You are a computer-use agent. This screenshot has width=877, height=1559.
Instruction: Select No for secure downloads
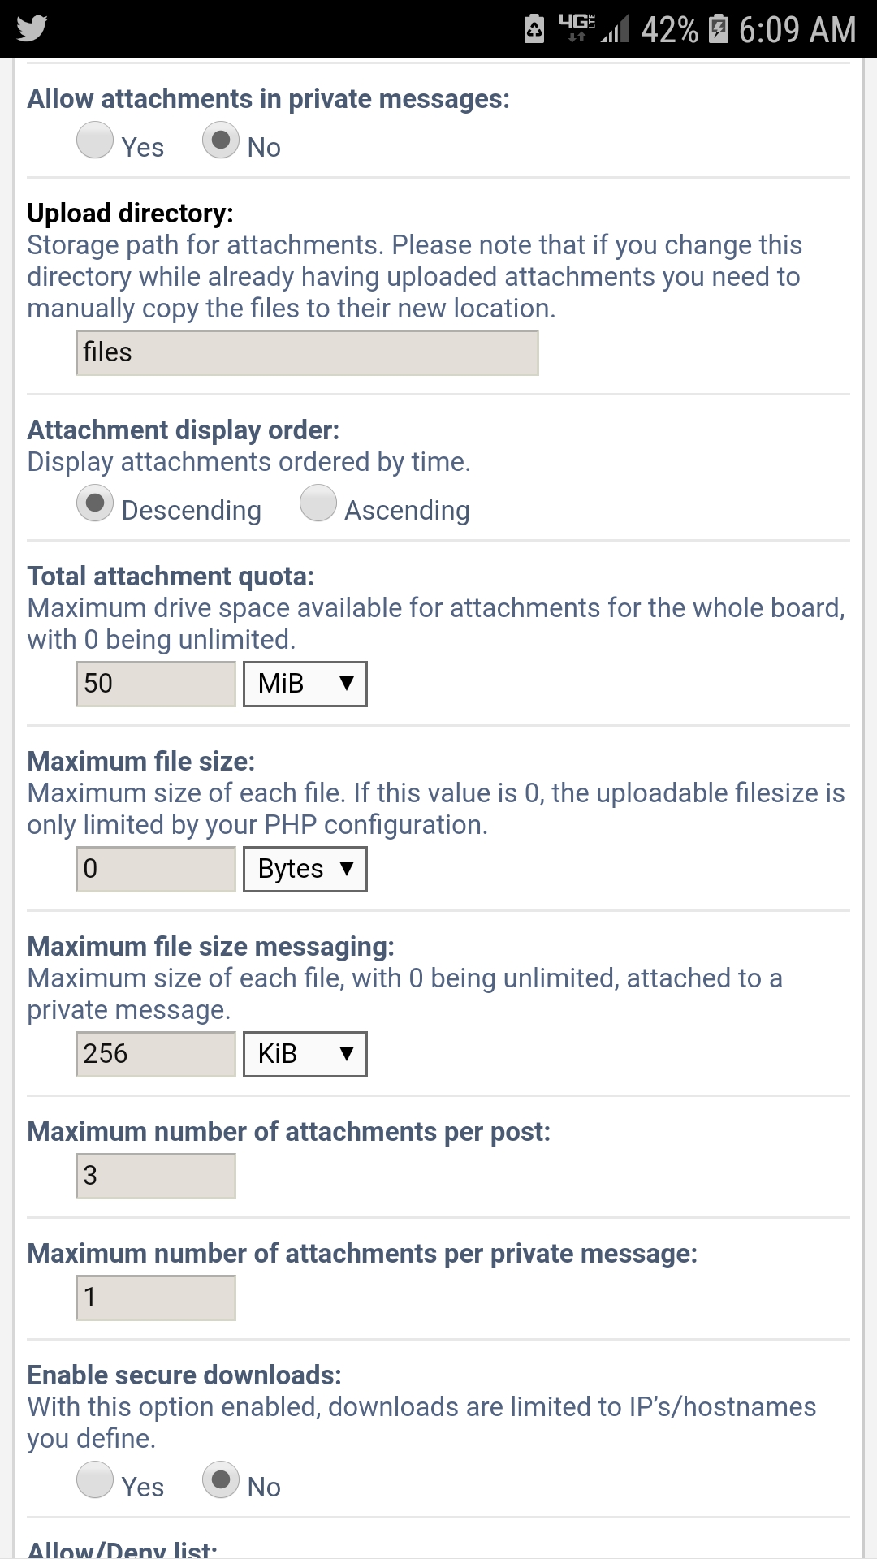221,1479
